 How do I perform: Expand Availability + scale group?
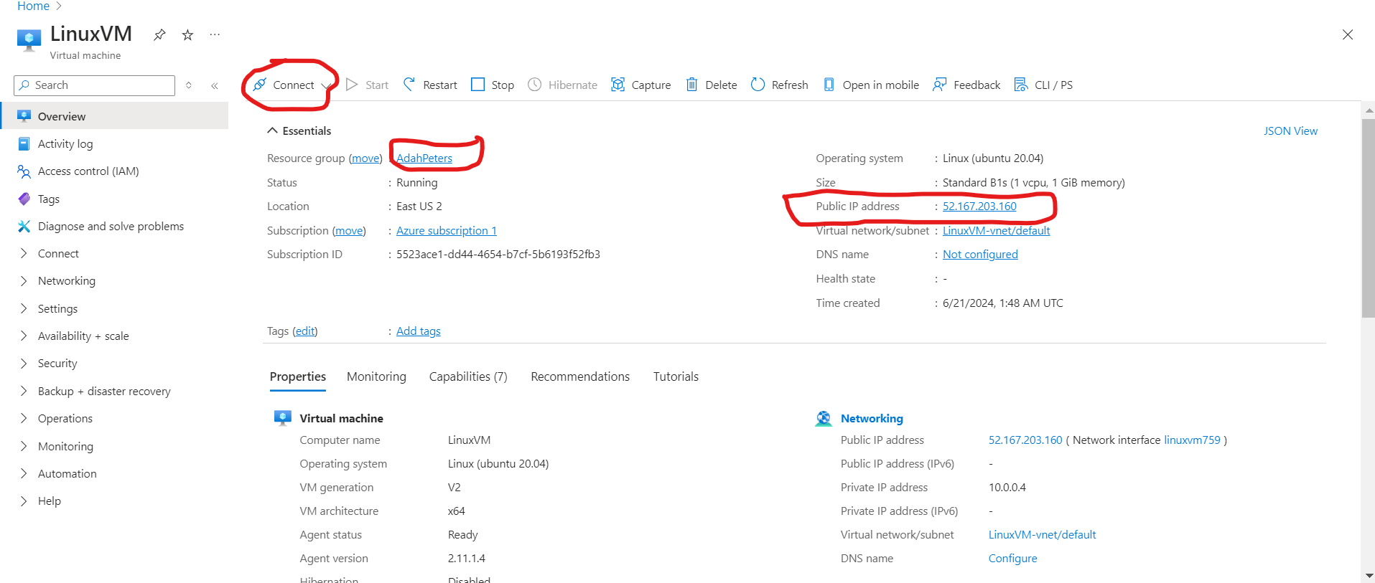click(x=24, y=336)
